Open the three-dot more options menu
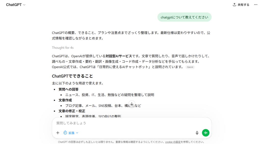Viewport: 261px width, 144px height. tap(256, 5)
